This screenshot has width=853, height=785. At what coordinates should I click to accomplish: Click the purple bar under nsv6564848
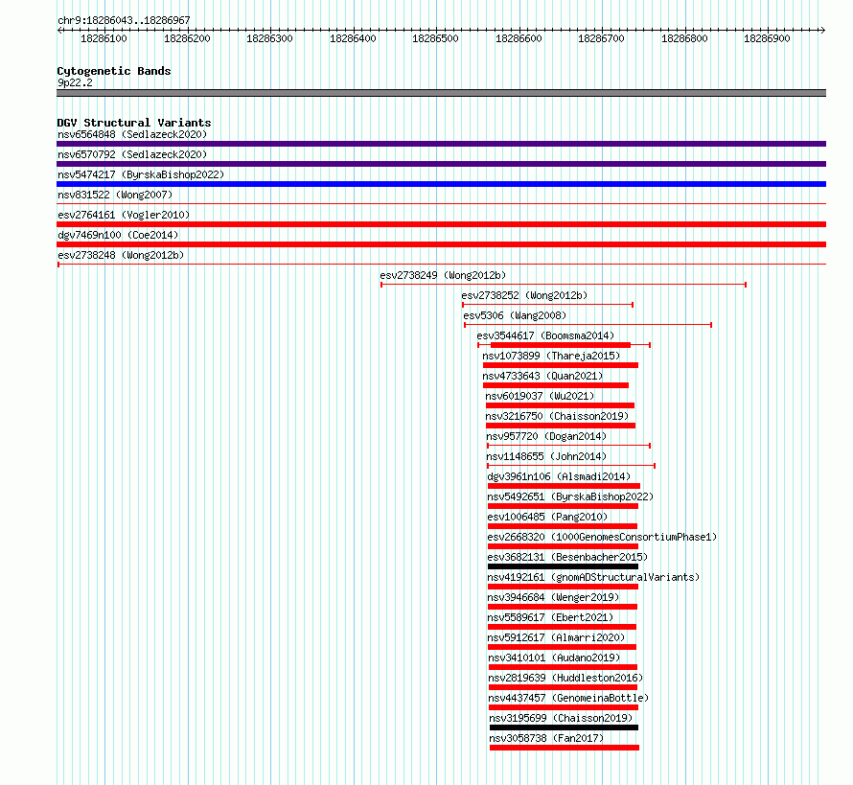tap(441, 144)
